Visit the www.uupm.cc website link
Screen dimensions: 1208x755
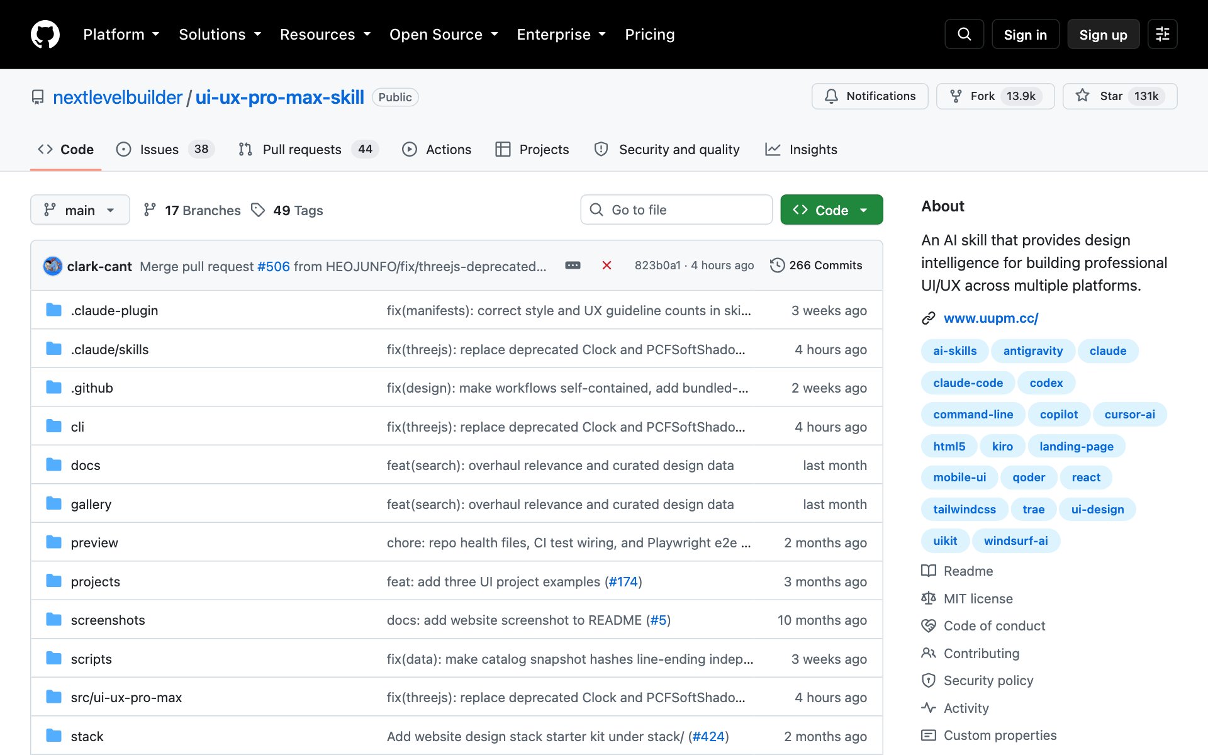tap(991, 318)
